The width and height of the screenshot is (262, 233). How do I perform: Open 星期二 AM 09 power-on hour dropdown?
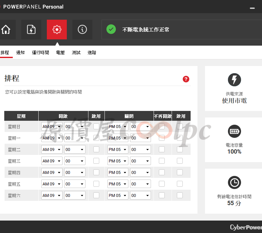tap(52, 149)
